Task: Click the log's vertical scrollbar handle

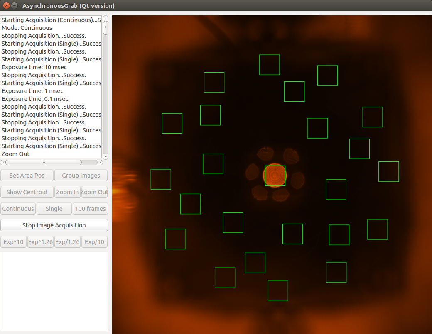Action: coord(106,28)
